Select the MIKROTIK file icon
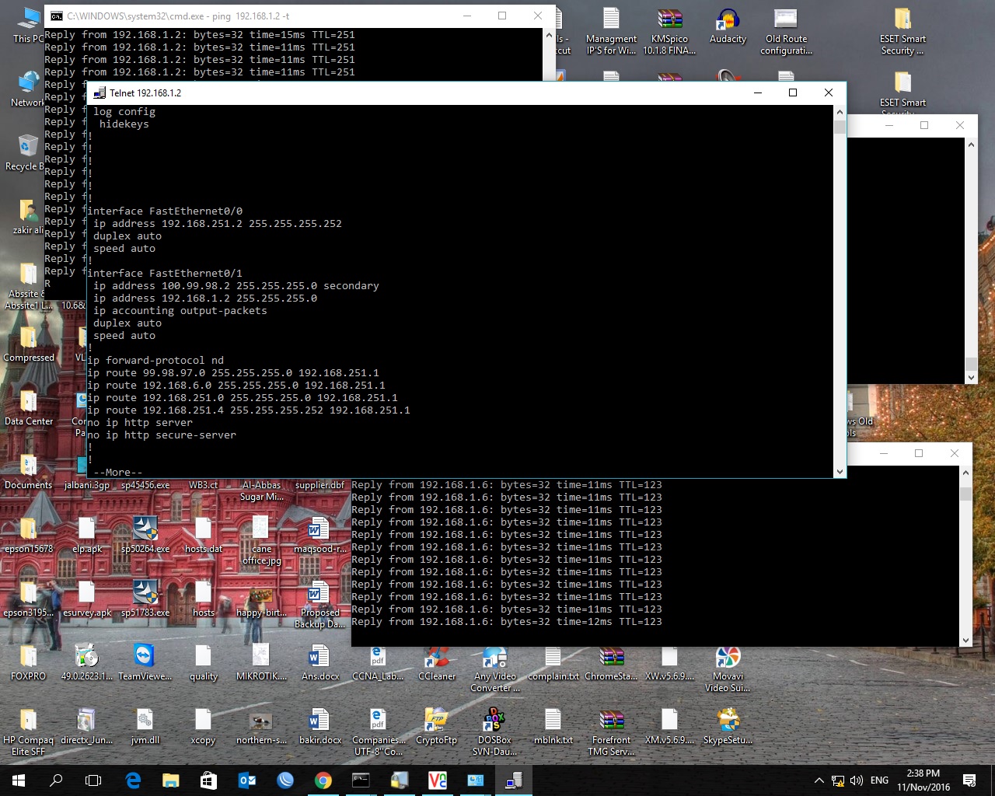 pyautogui.click(x=262, y=662)
